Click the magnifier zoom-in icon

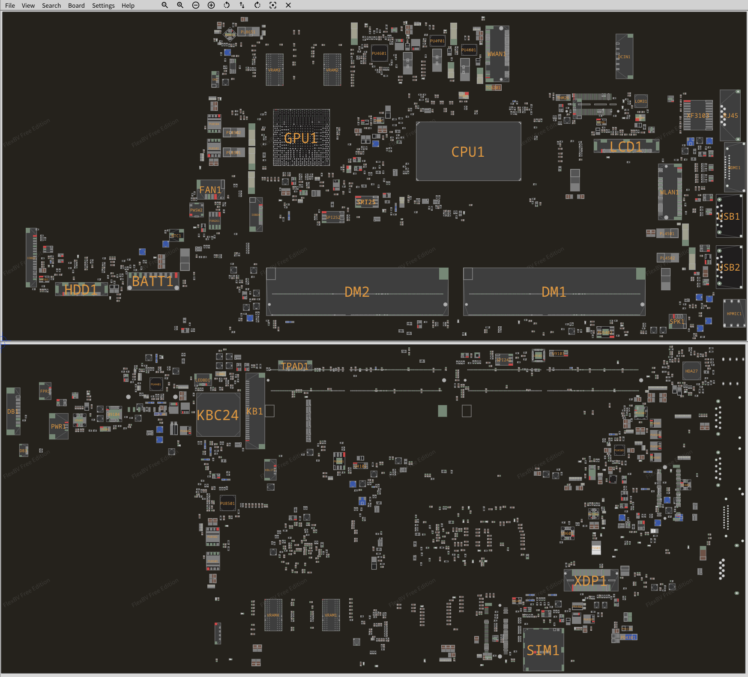pyautogui.click(x=180, y=5)
